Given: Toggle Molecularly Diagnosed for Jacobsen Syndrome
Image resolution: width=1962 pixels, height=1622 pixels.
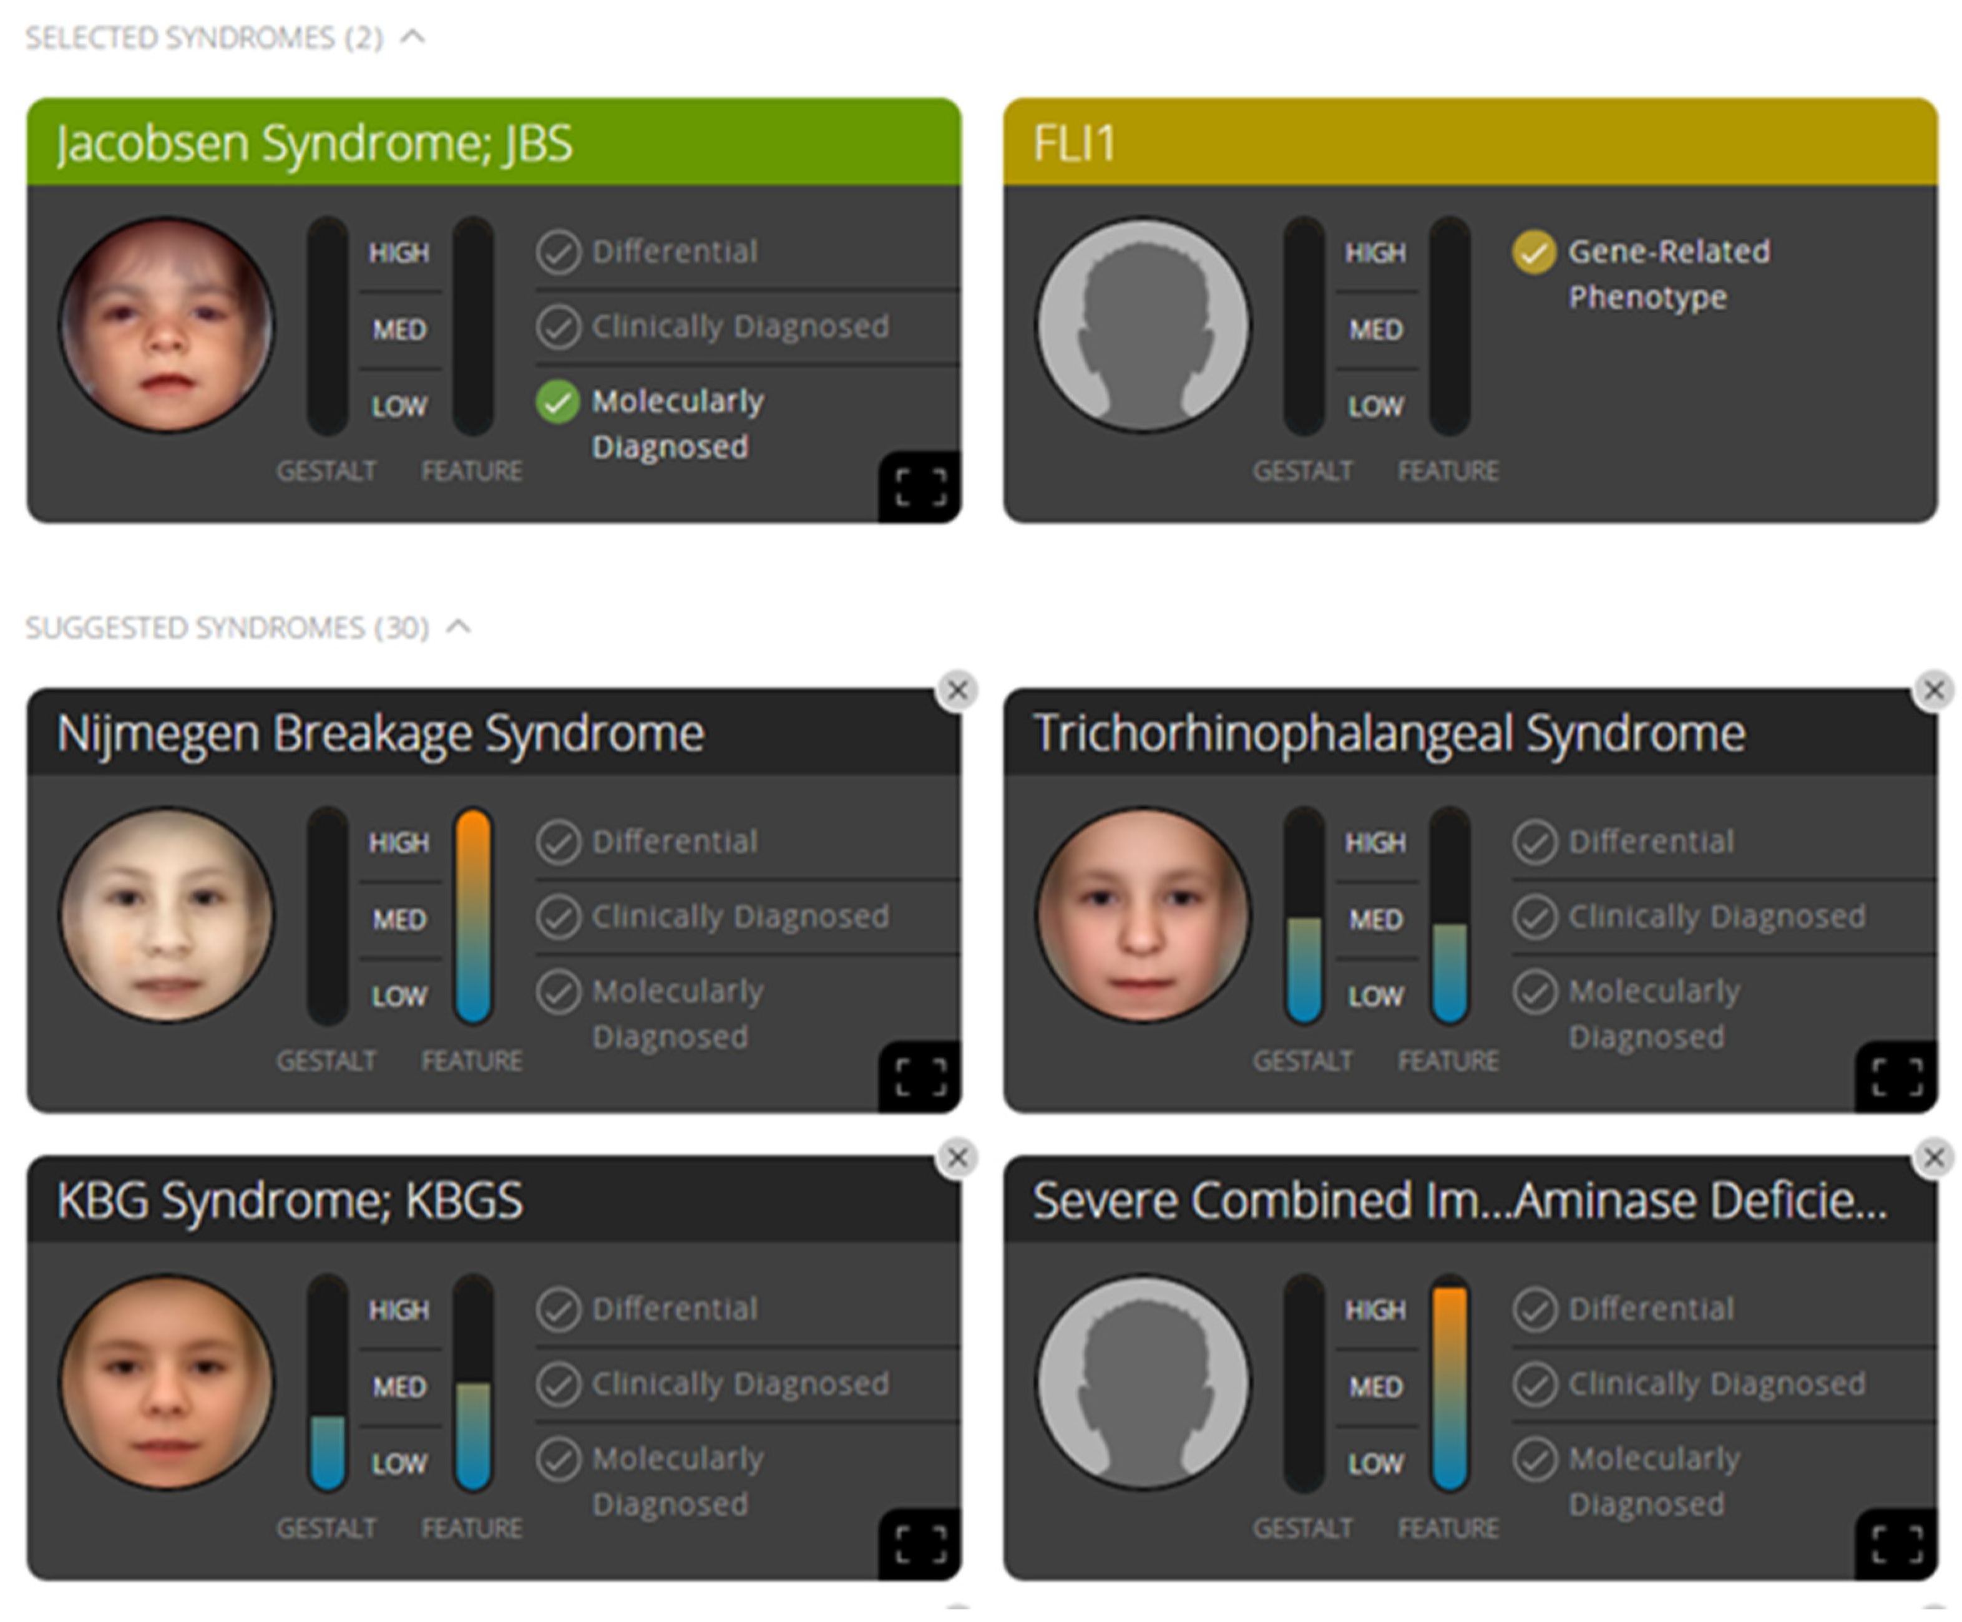Looking at the screenshot, I should click(x=558, y=402).
